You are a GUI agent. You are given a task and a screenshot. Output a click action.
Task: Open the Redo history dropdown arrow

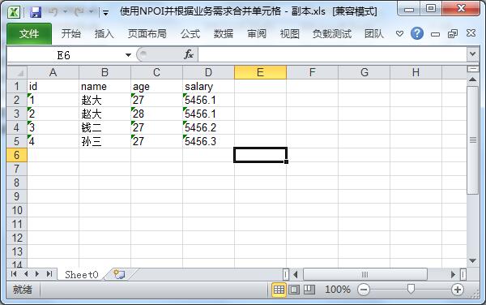coord(92,12)
